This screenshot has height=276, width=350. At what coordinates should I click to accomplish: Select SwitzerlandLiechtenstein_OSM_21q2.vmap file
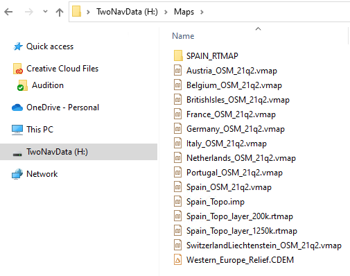coord(264,245)
